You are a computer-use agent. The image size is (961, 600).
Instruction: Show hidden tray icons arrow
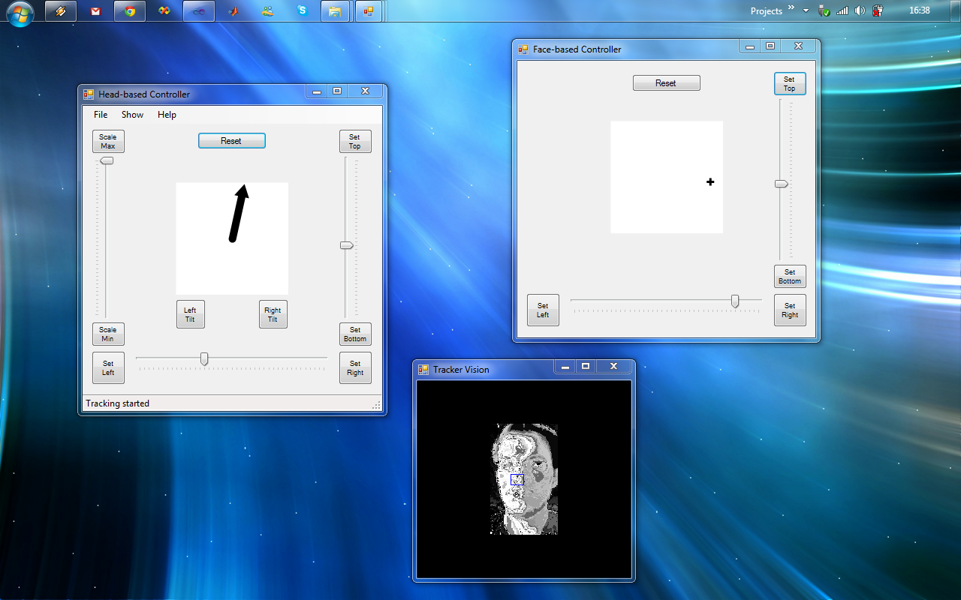coord(806,10)
